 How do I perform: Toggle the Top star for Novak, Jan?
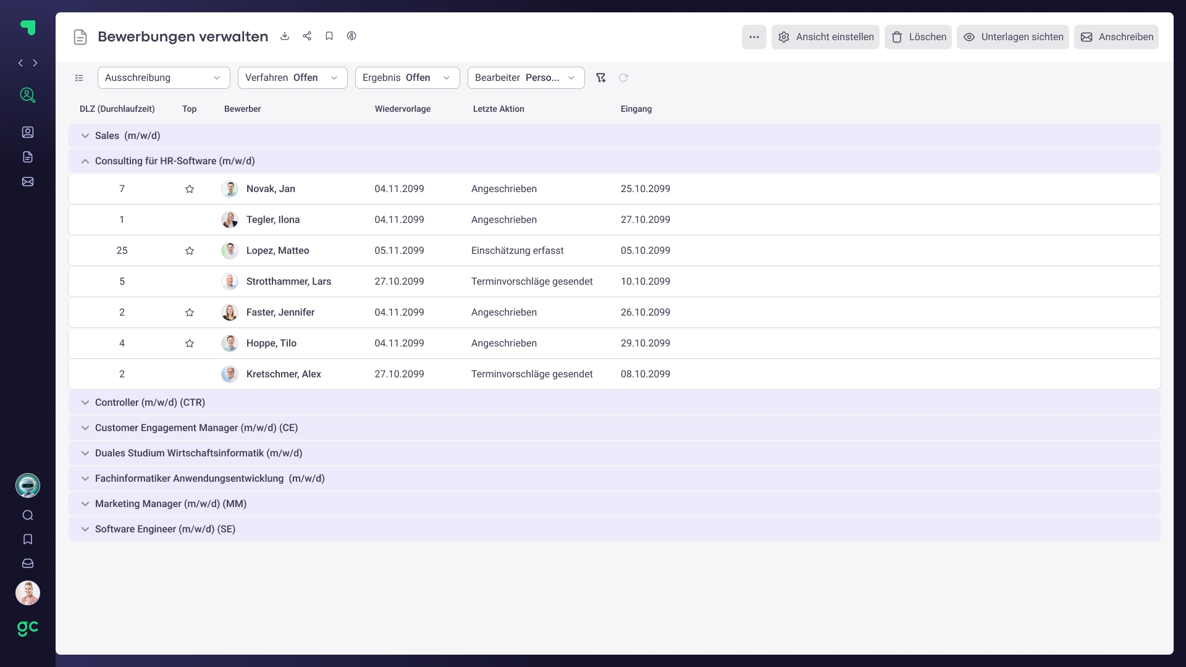(190, 189)
